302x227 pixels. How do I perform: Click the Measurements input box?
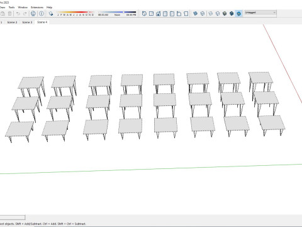(13, 218)
